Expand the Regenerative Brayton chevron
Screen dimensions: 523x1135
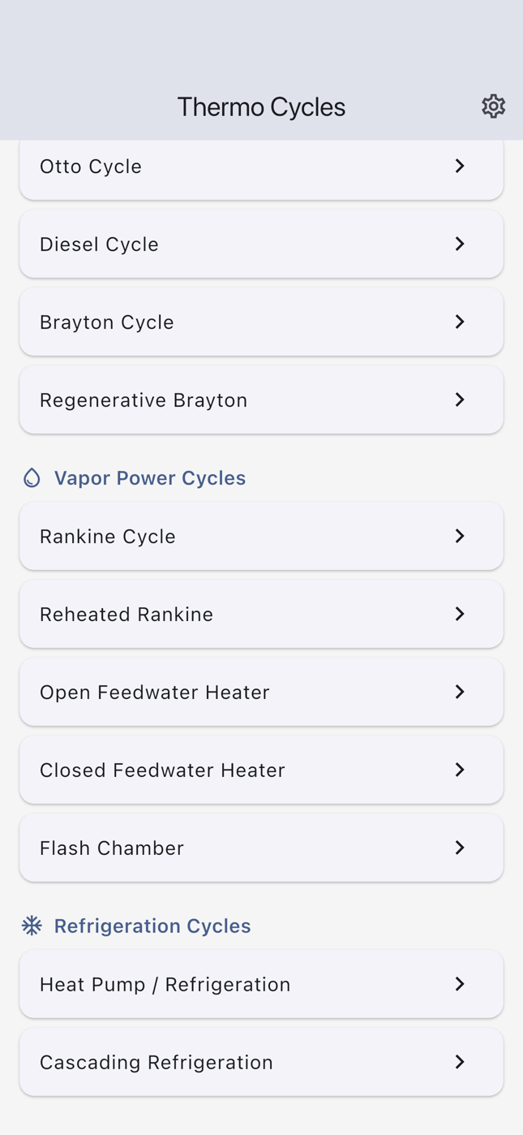pyautogui.click(x=460, y=399)
